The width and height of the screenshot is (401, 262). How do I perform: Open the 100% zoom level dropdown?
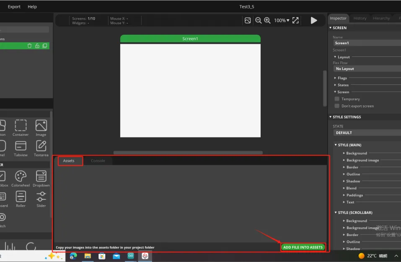282,20
